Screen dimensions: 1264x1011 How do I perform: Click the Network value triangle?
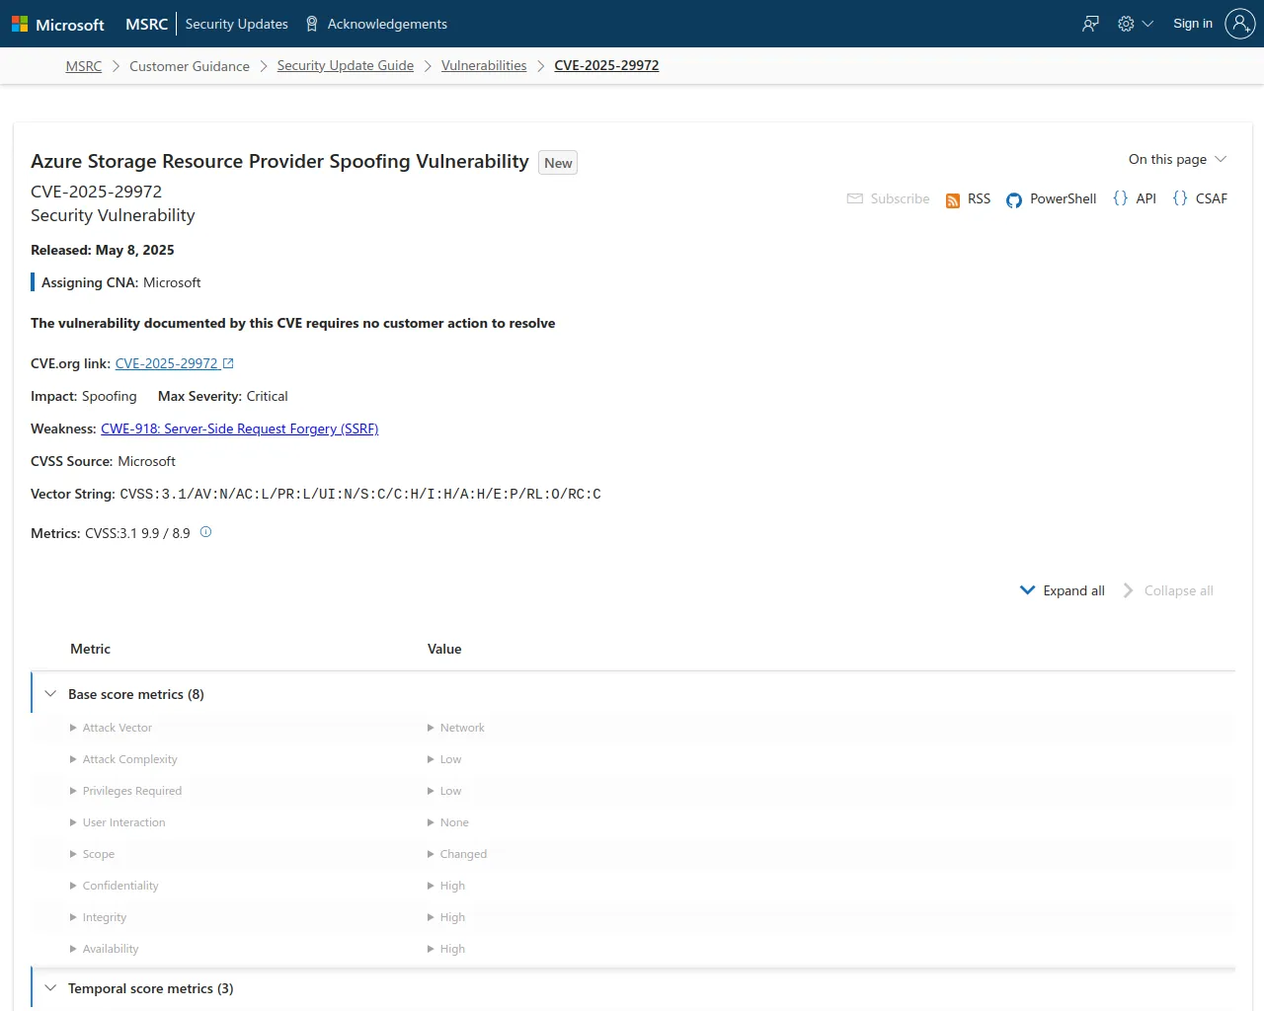[431, 728]
